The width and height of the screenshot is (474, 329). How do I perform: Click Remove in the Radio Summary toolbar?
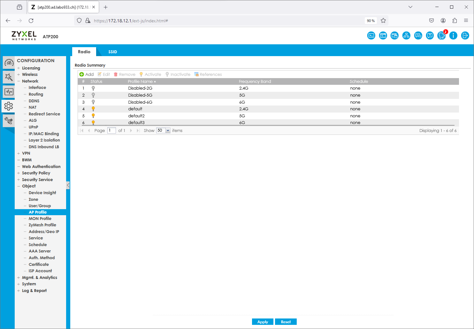[x=125, y=74]
